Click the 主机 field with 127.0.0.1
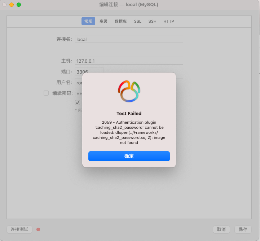The image size is (260, 241). pos(129,61)
